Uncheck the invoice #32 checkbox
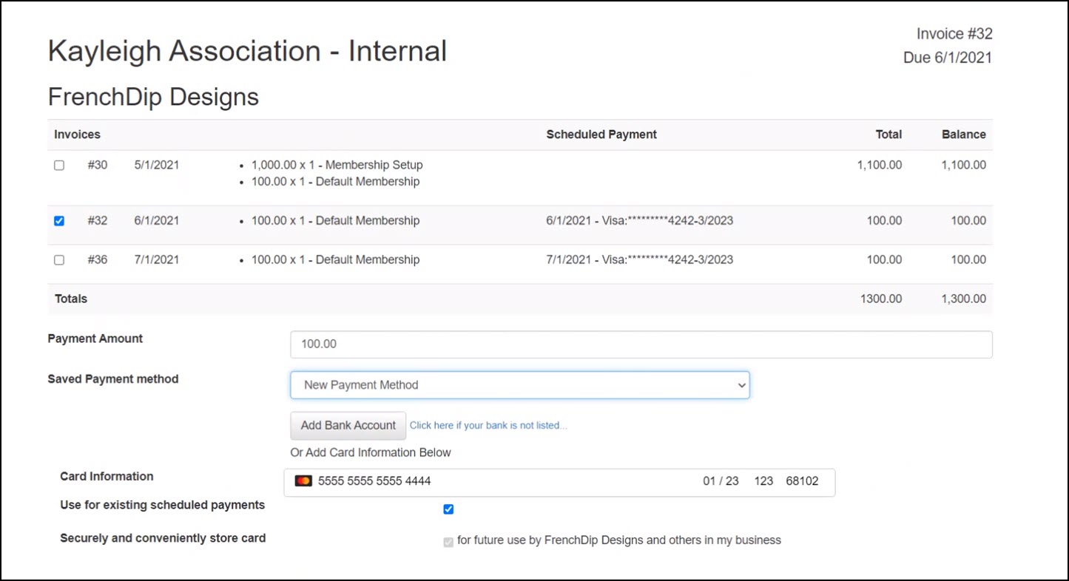 coord(59,221)
